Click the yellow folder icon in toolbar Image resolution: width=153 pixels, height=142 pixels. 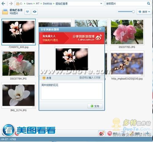click(5, 12)
